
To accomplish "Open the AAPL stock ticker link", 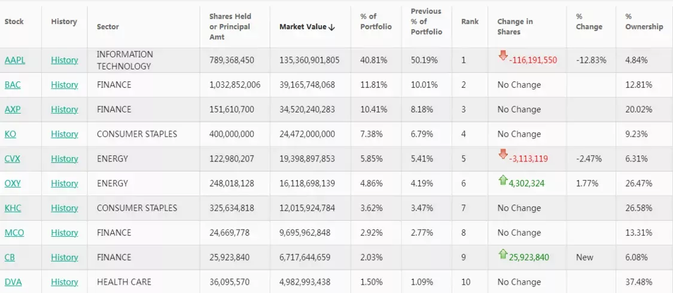I will point(15,60).
